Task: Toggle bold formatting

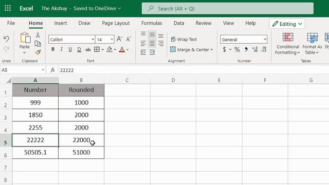Action: tap(53, 49)
